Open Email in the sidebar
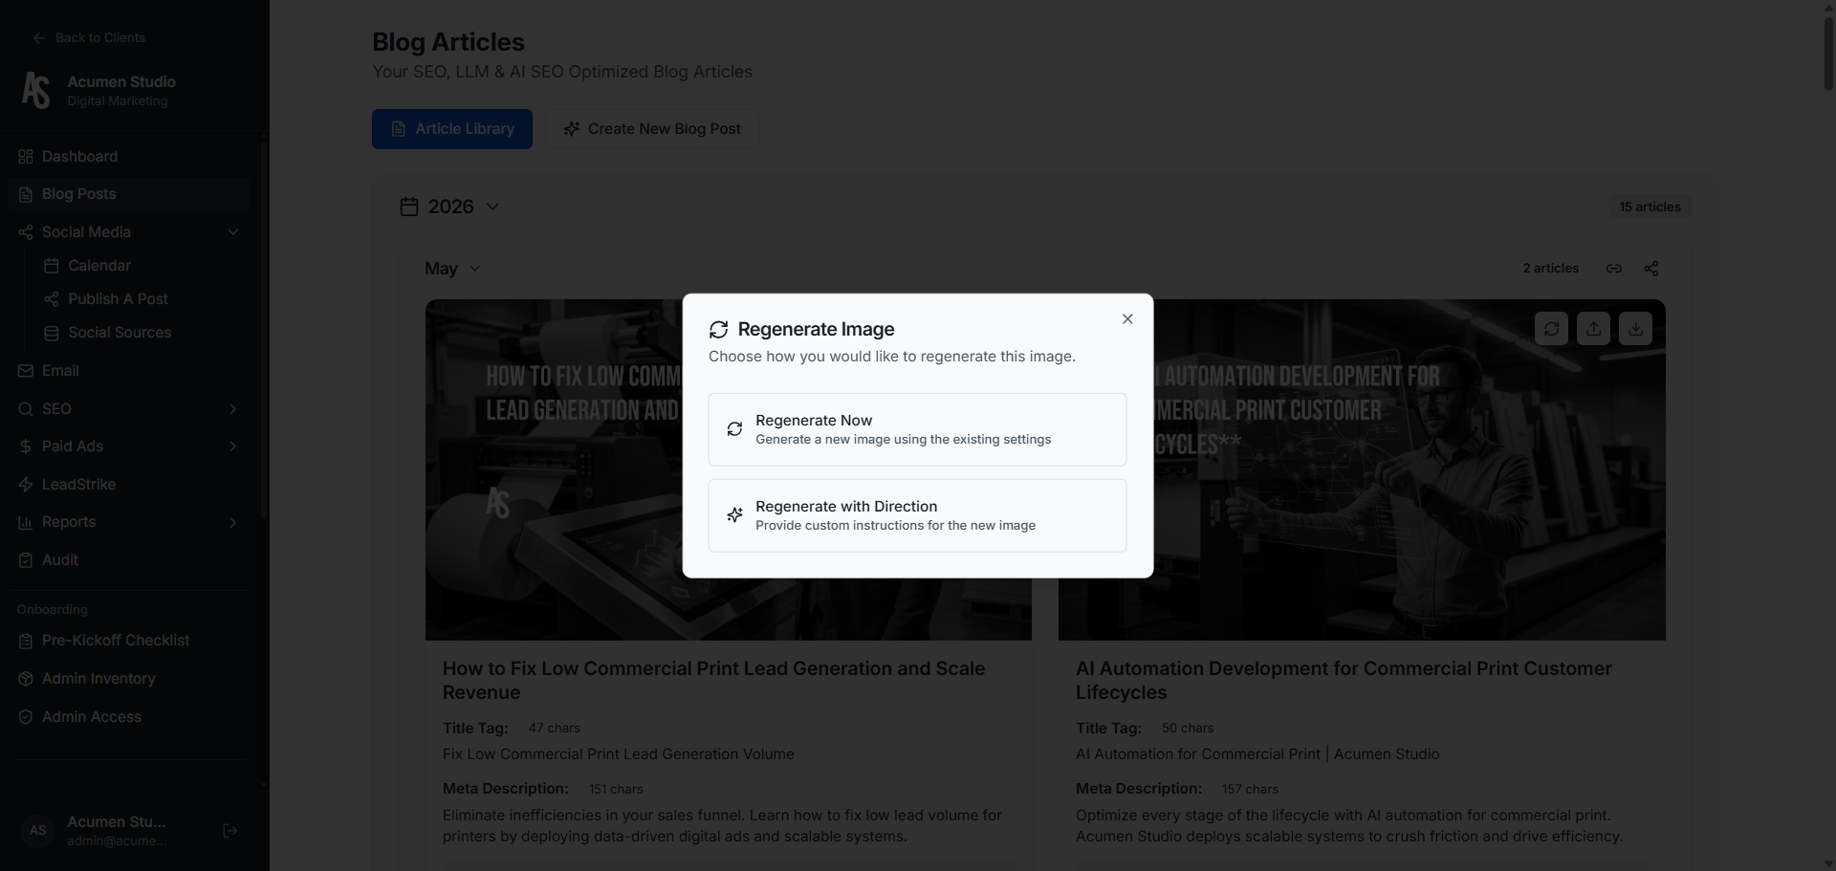The image size is (1836, 871). point(129,371)
